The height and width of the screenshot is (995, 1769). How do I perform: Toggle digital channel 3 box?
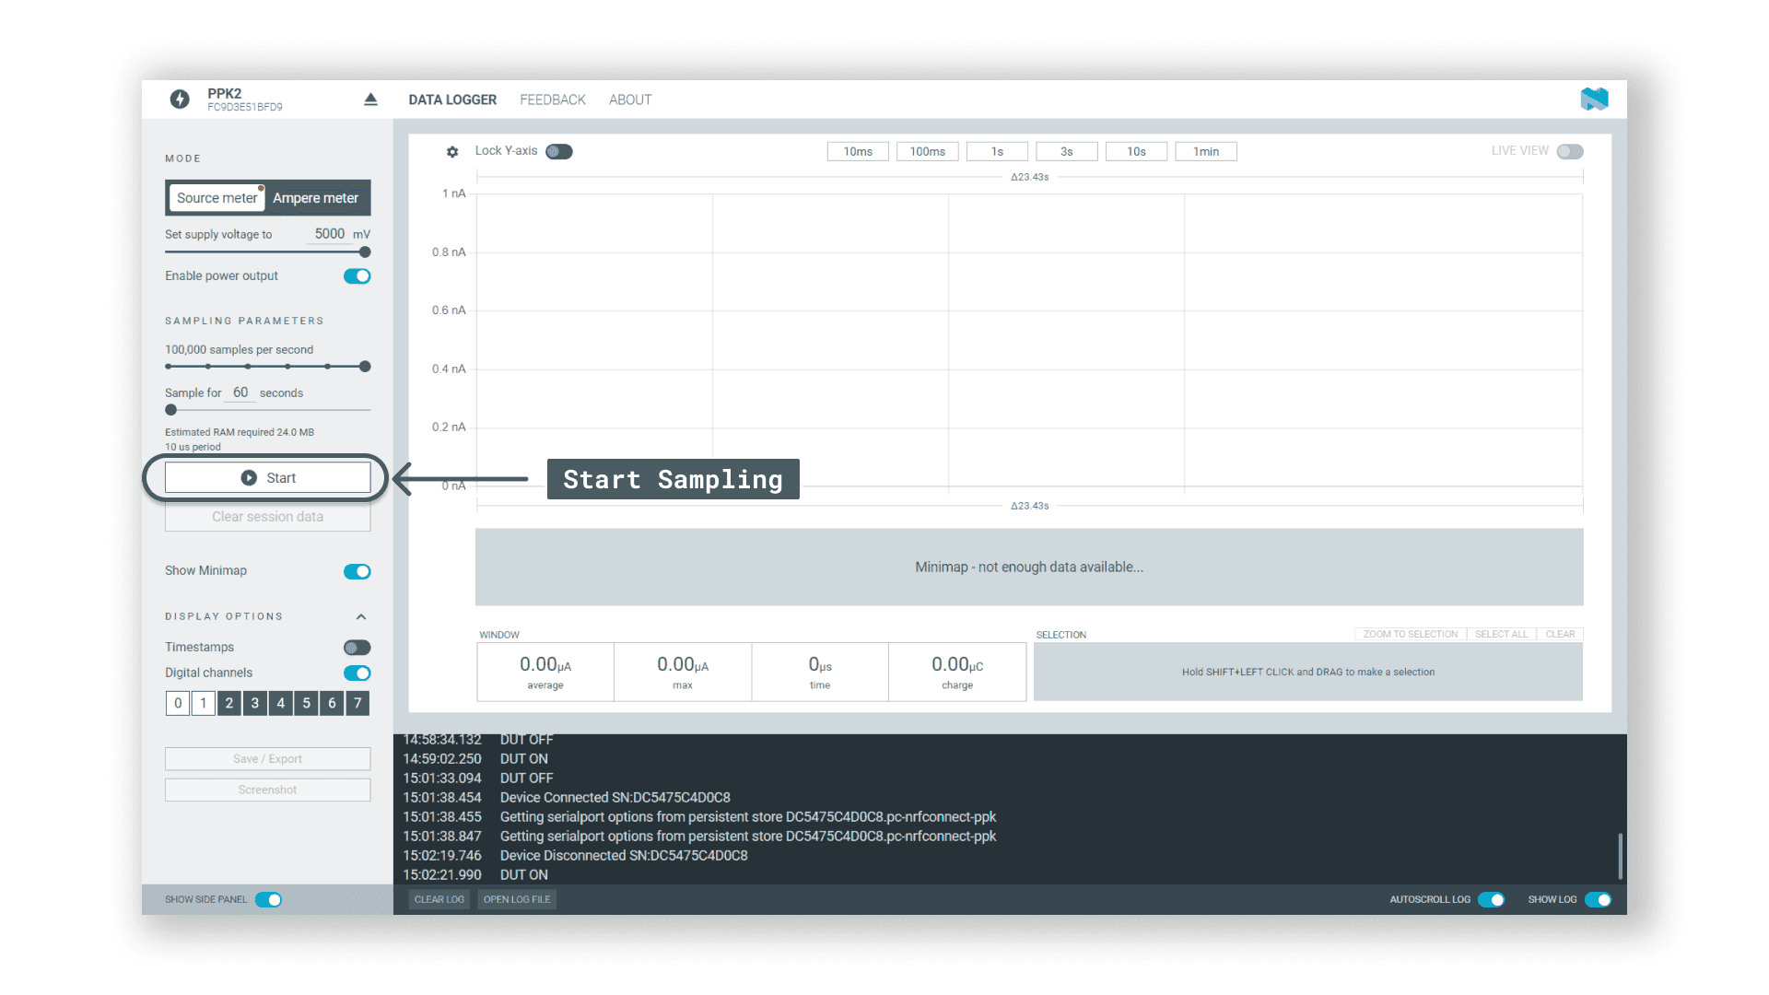255,703
